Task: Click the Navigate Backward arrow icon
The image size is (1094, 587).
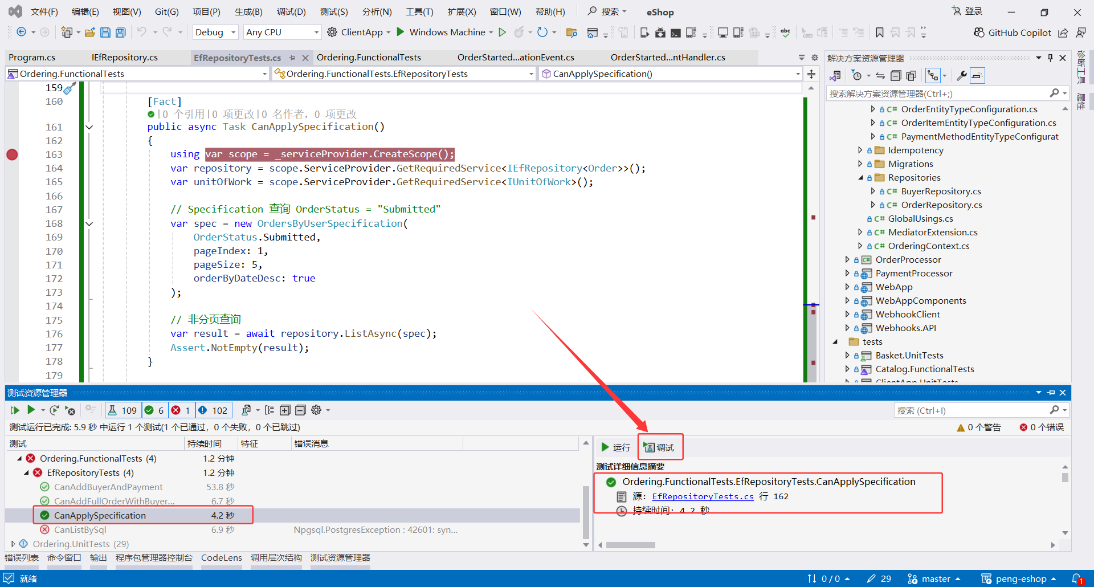Action: pyautogui.click(x=21, y=32)
